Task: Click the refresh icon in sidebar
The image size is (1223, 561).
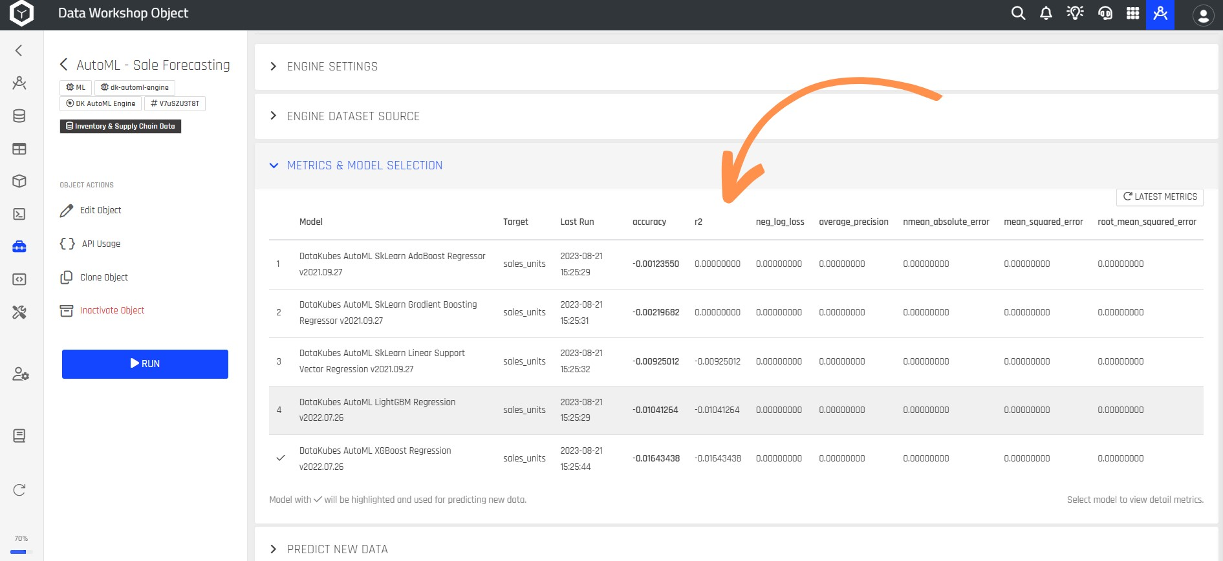Action: tap(19, 490)
